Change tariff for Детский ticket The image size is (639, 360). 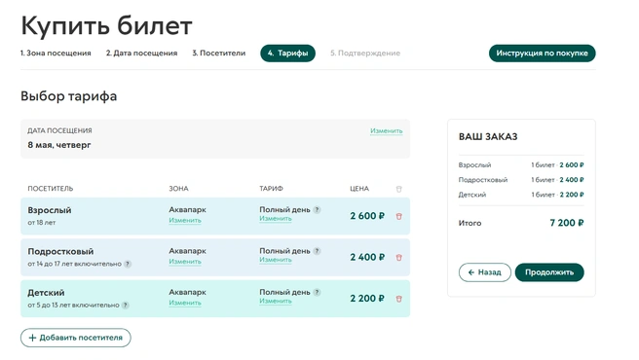tap(276, 301)
